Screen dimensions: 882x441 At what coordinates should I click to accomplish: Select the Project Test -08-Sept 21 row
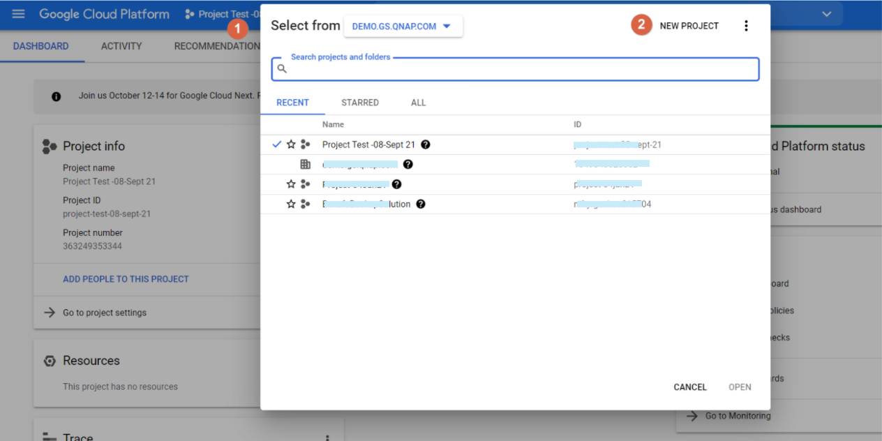(x=368, y=144)
